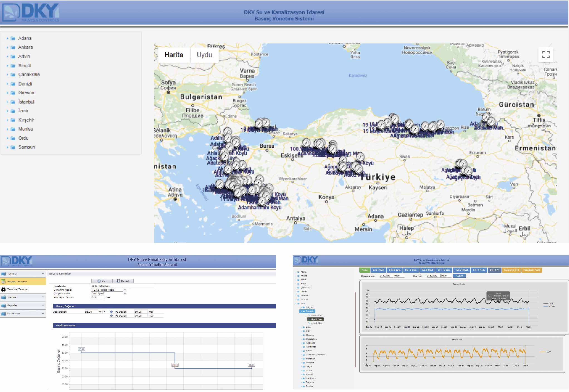Click the Başlangıç Tarihi date field

coord(386,276)
